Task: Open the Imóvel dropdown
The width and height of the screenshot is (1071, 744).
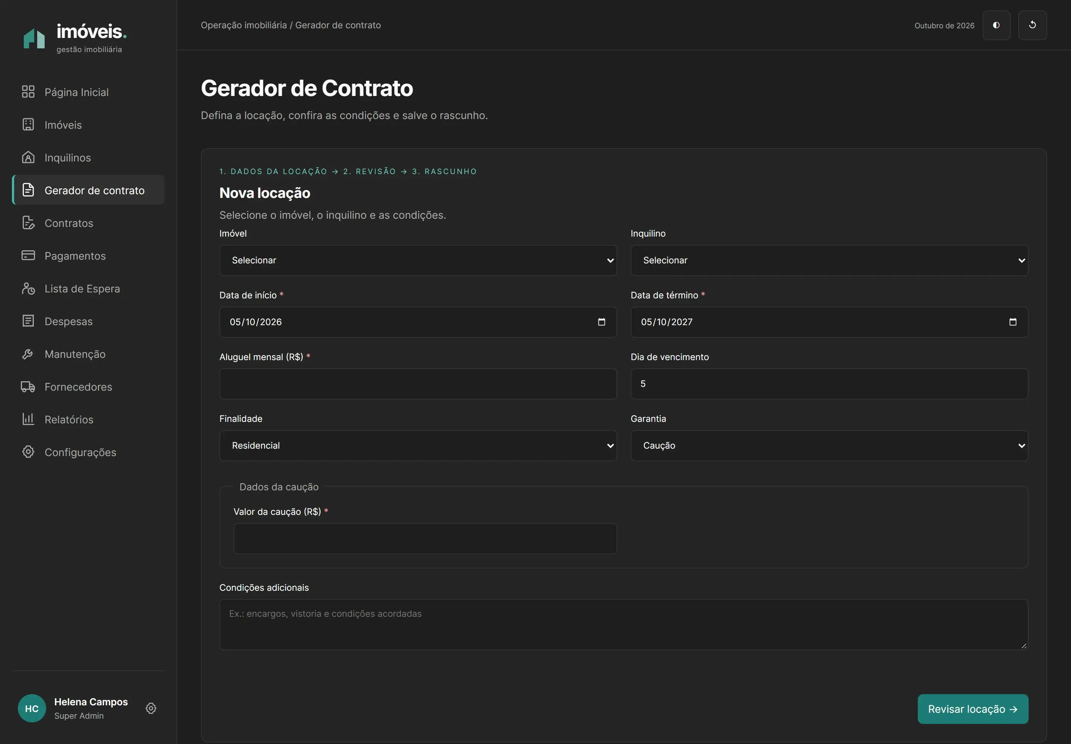Action: coord(418,260)
